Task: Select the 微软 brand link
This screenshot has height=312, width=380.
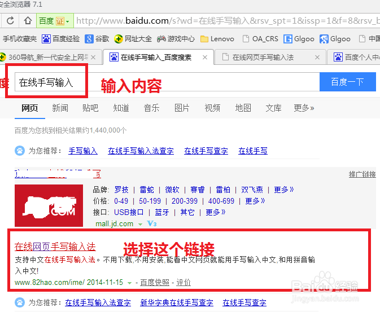Action: (x=172, y=190)
